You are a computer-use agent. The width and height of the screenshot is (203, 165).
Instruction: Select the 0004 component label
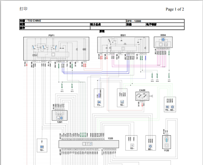tap(163, 35)
